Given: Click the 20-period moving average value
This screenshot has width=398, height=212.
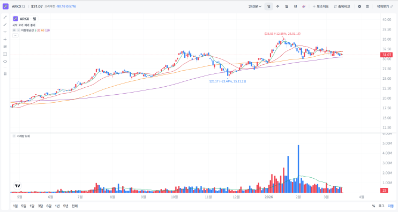Looking at the screenshot, I should click(x=39, y=30).
